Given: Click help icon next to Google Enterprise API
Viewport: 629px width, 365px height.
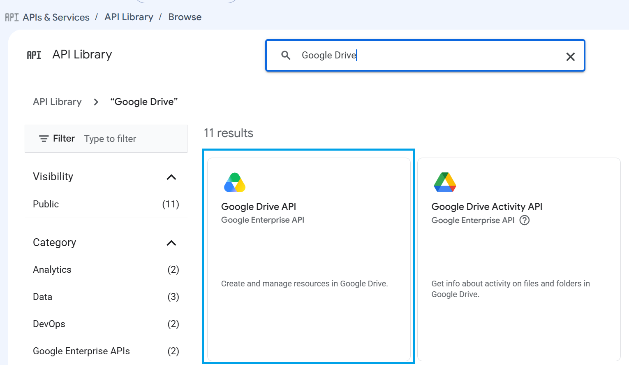Looking at the screenshot, I should click(x=525, y=220).
